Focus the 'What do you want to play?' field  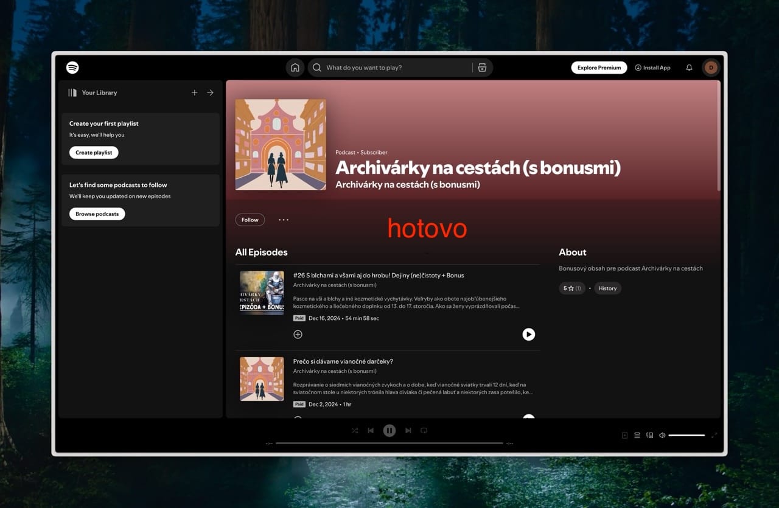tap(396, 68)
